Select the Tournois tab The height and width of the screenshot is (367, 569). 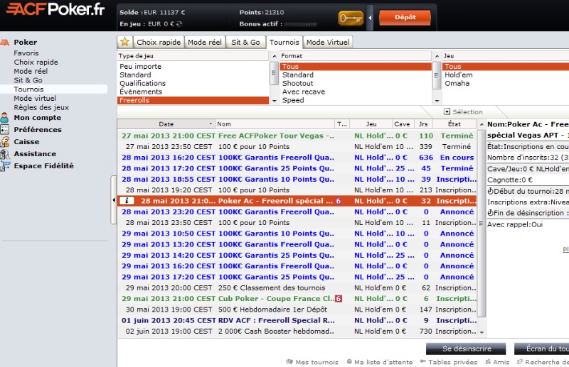(284, 42)
